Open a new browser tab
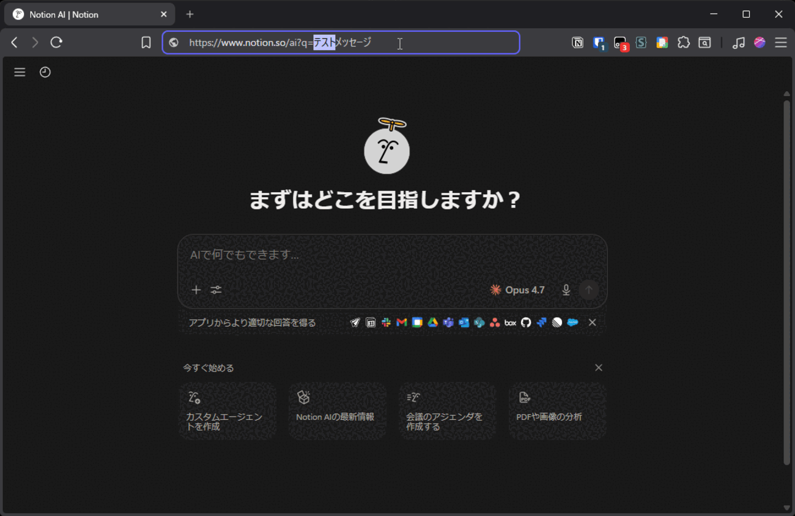795x516 pixels. coord(190,14)
